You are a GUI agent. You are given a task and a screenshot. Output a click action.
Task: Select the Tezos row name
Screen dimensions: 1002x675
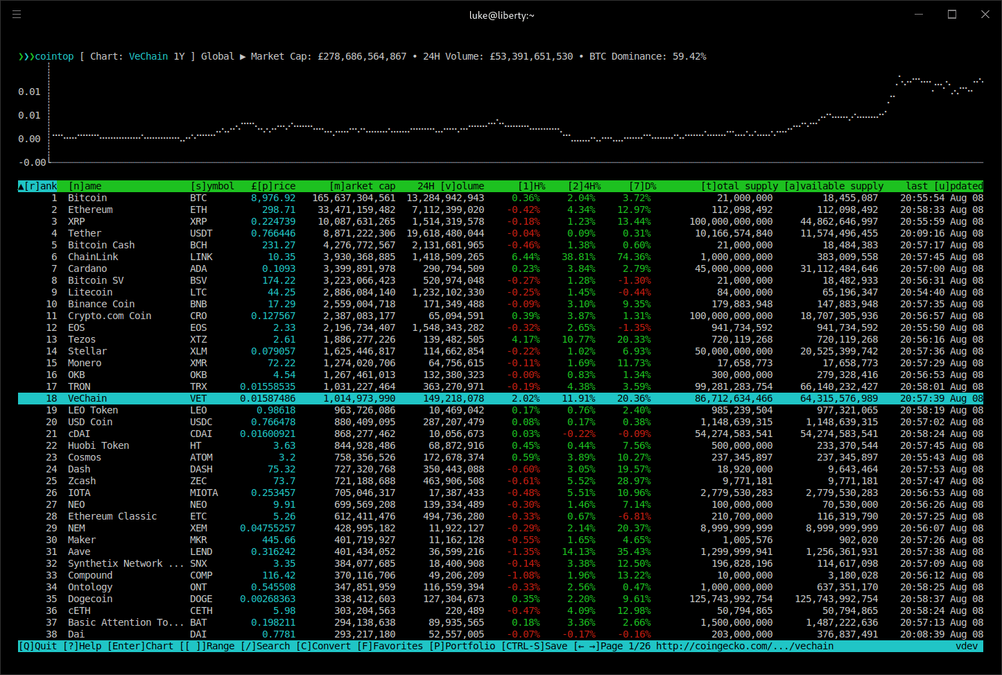[x=82, y=339]
